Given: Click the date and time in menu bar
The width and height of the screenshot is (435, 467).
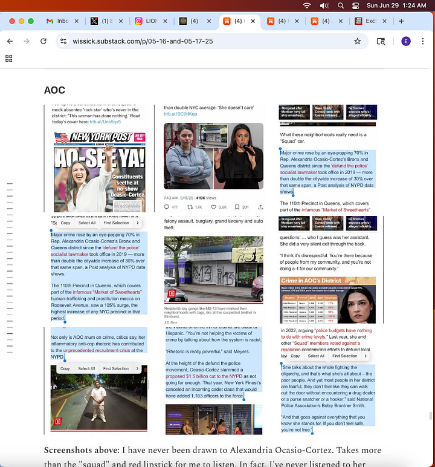Looking at the screenshot, I should (x=396, y=5).
